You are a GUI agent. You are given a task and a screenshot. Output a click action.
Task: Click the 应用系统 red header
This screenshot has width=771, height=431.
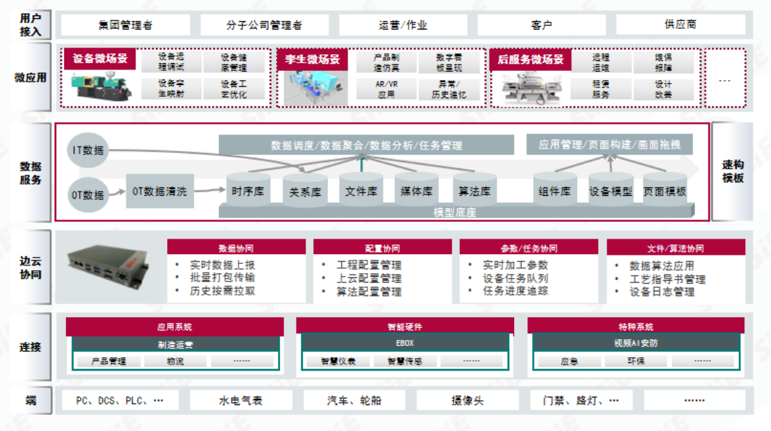click(175, 327)
